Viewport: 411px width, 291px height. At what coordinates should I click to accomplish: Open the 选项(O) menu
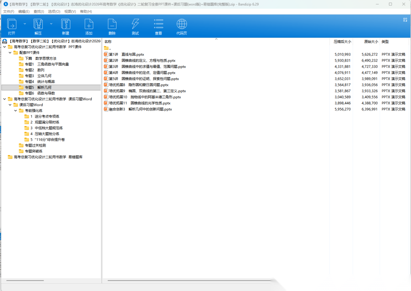[x=54, y=11]
